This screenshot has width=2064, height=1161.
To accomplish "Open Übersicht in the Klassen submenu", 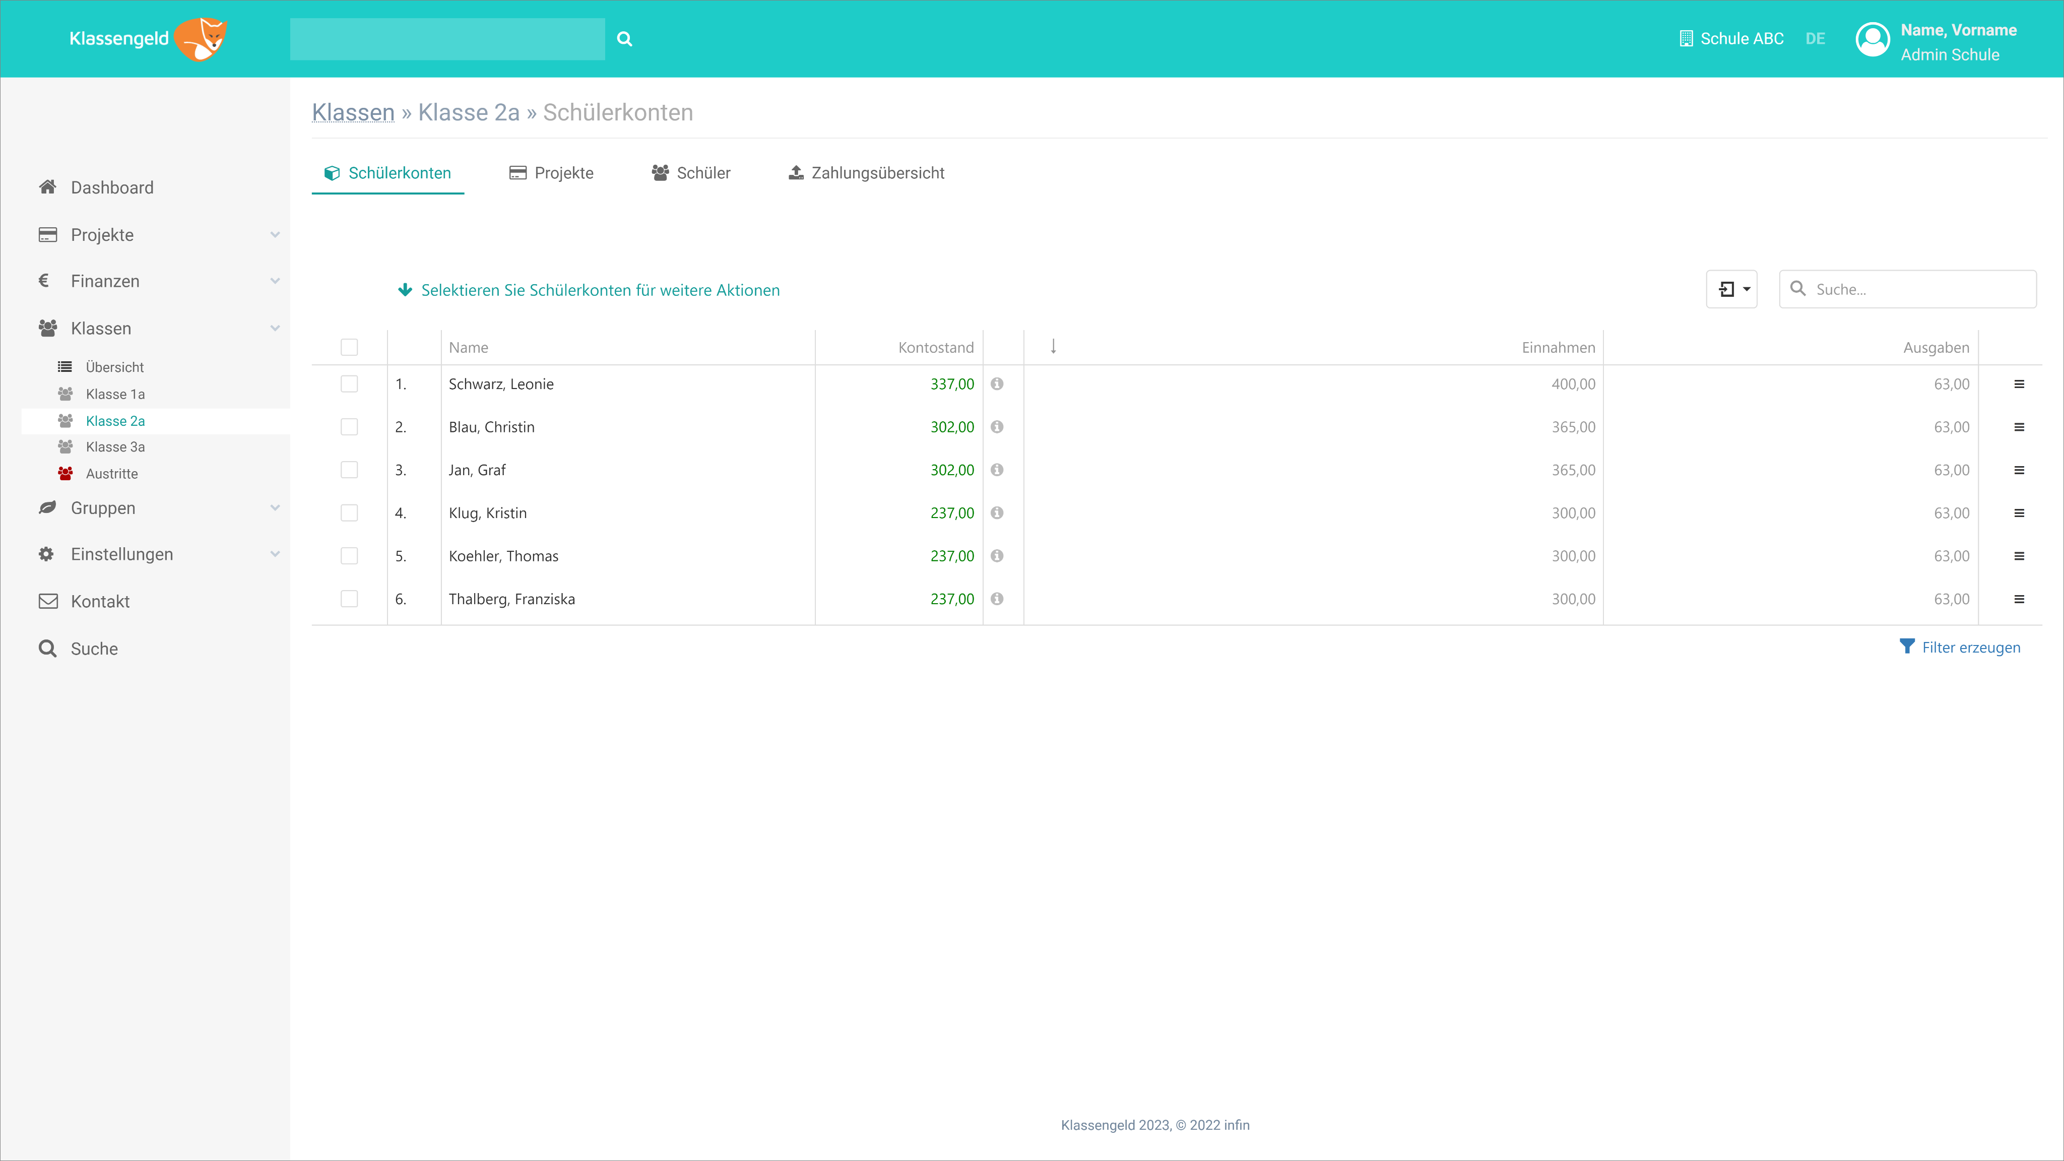I will 114,367.
